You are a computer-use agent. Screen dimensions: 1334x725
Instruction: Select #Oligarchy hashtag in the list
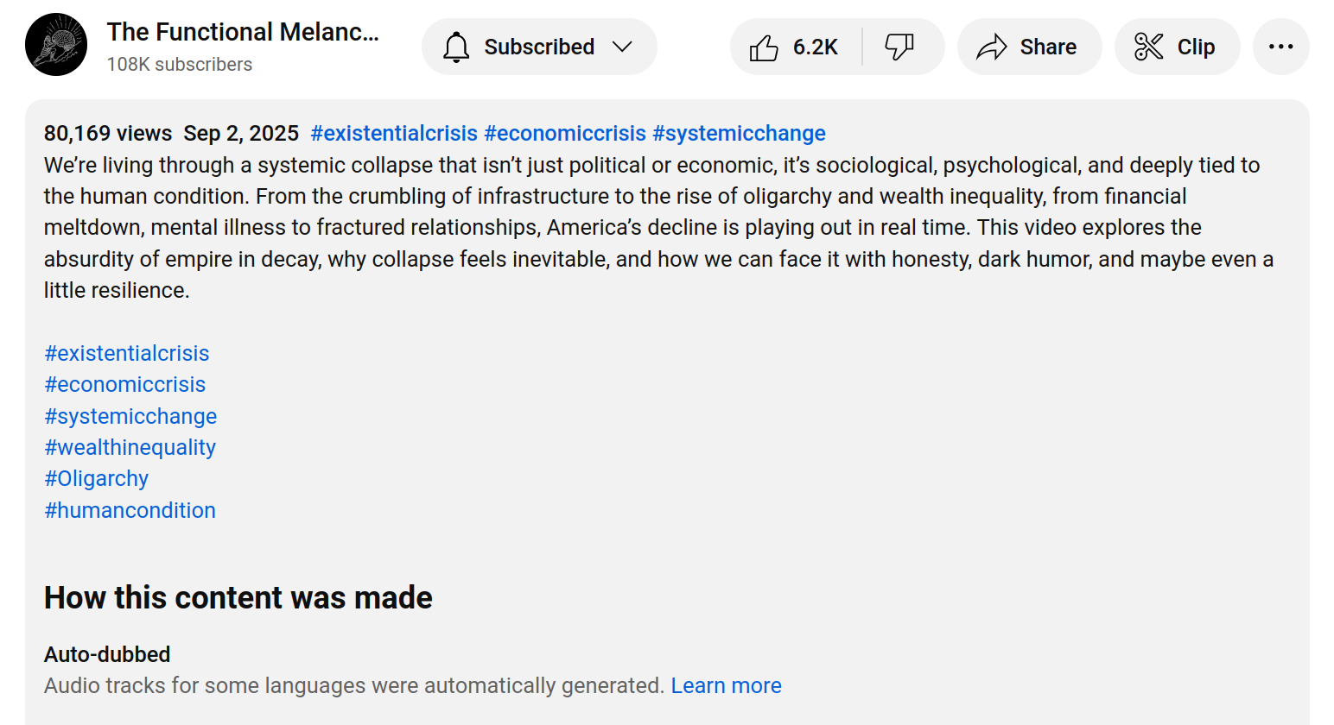(97, 479)
